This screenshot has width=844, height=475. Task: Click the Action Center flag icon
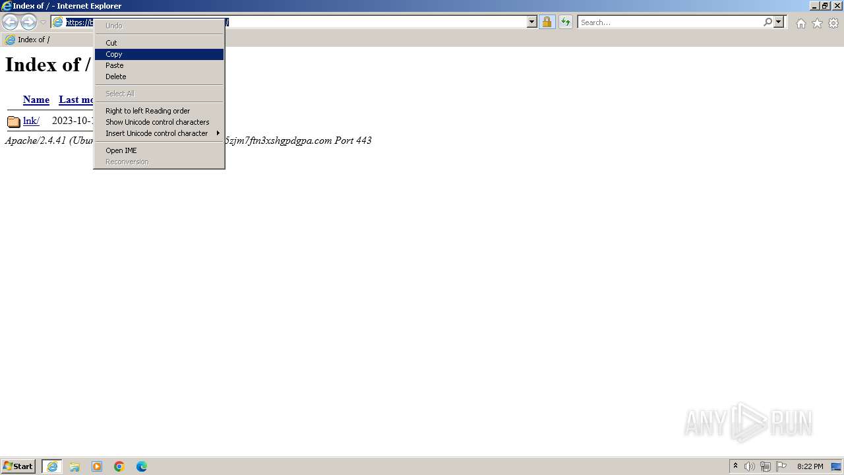tap(781, 466)
